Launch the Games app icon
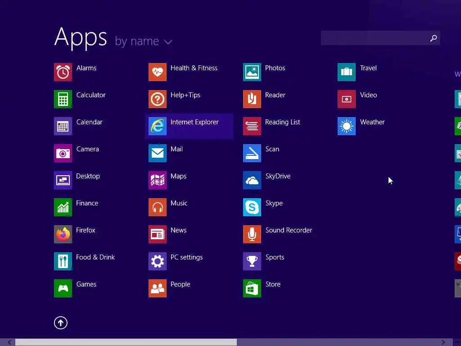 coord(63,288)
